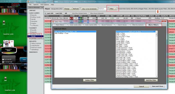Open the Filter dropdown button
This screenshot has width=175, height=94.
click(113, 9)
